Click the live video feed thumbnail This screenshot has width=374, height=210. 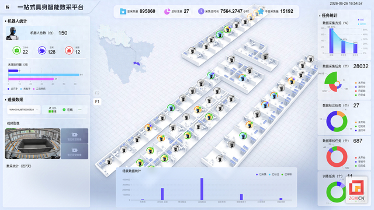point(33,144)
